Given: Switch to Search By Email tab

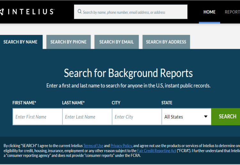Looking at the screenshot, I should coord(116,42).
